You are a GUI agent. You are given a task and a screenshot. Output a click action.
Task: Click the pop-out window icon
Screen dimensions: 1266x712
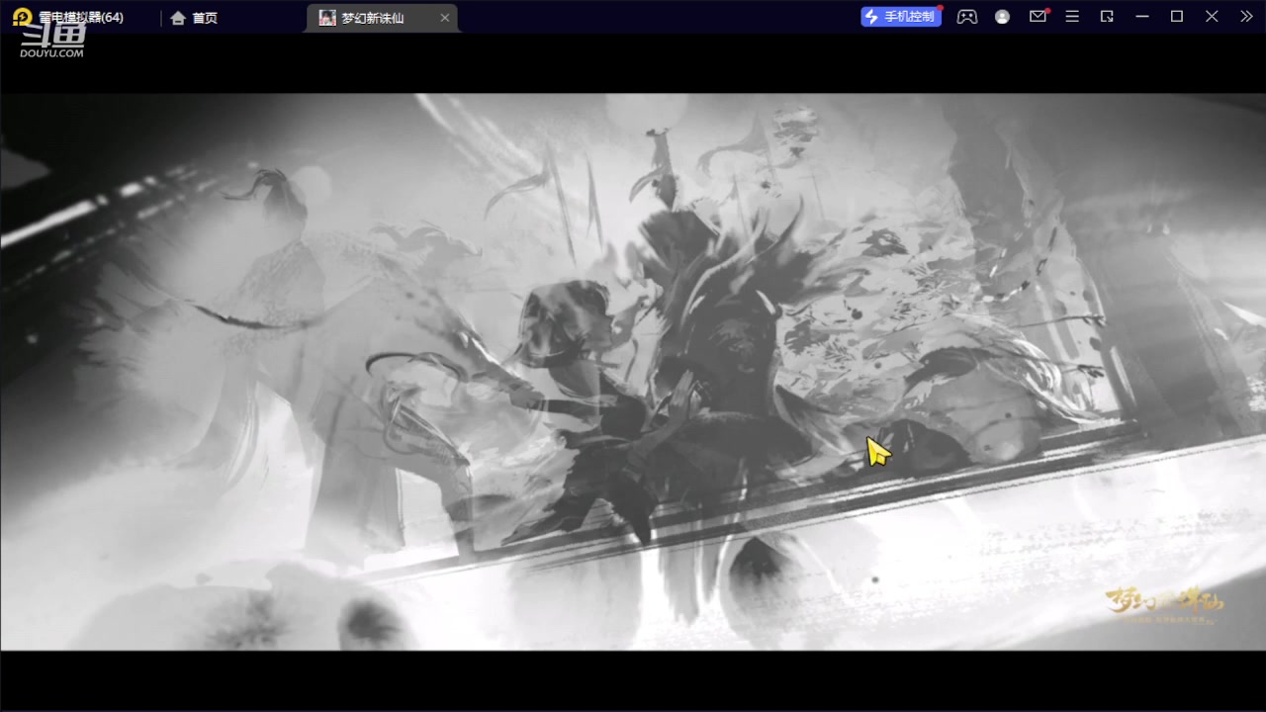point(1107,17)
